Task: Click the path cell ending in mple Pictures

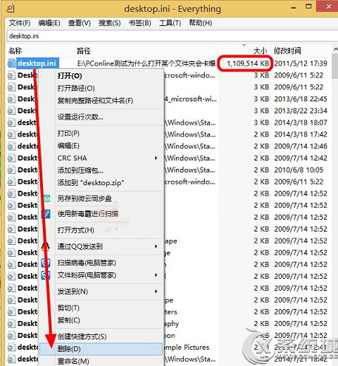Action: [187, 347]
